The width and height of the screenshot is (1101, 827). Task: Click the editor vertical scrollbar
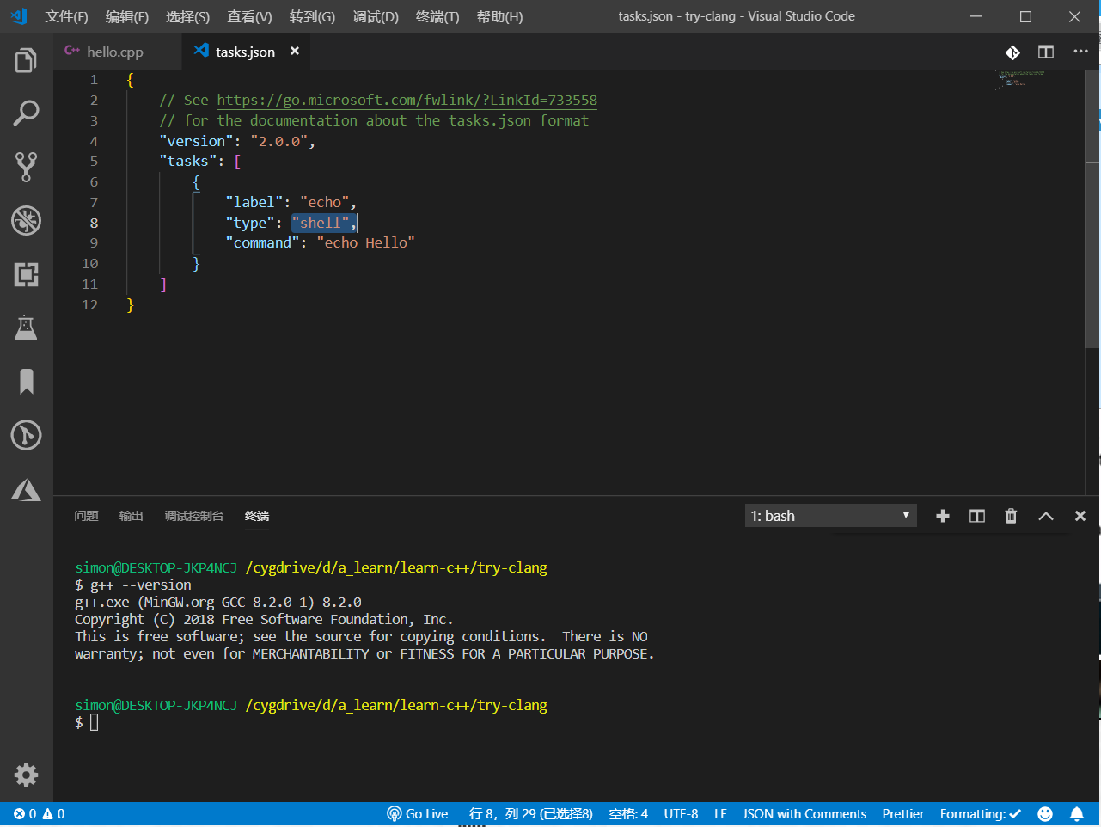(1092, 209)
